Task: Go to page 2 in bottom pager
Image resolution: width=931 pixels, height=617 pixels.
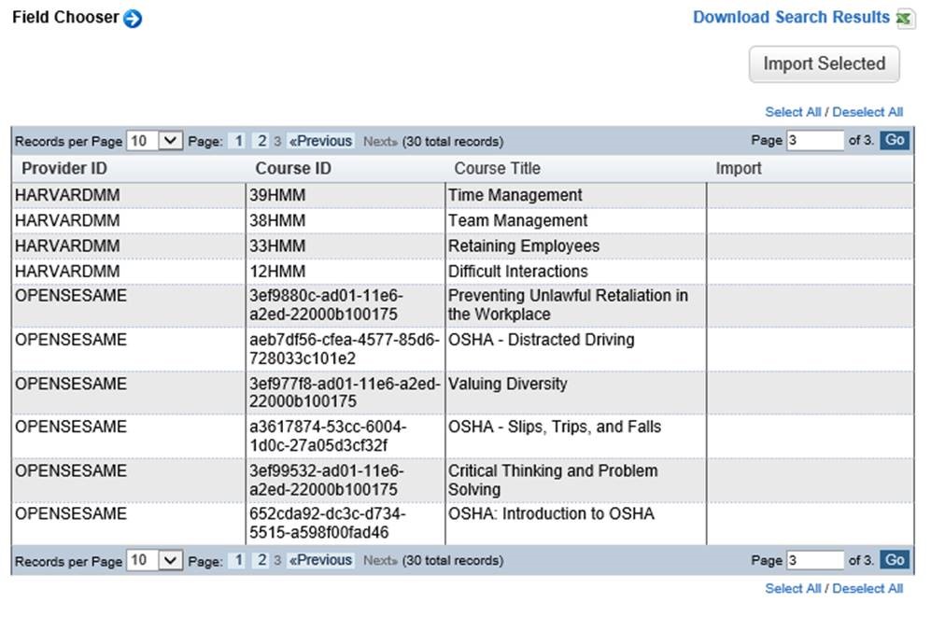Action: [261, 560]
